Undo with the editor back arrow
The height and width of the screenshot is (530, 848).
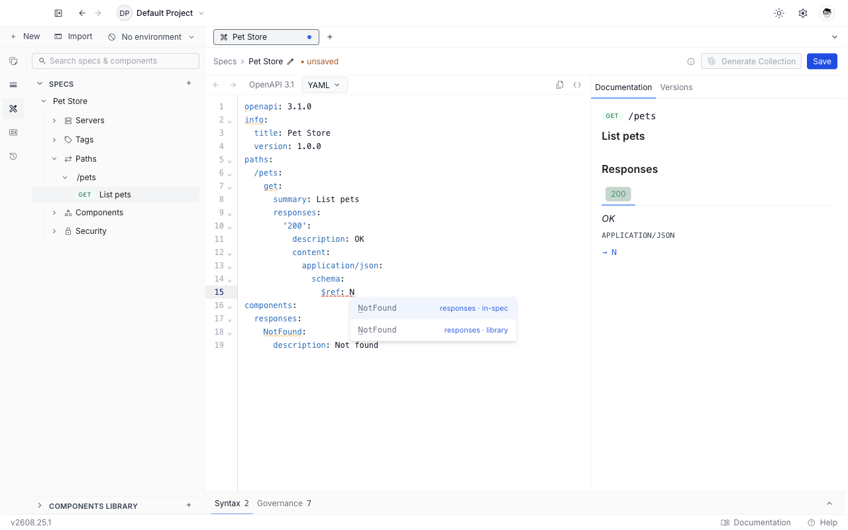tap(216, 85)
